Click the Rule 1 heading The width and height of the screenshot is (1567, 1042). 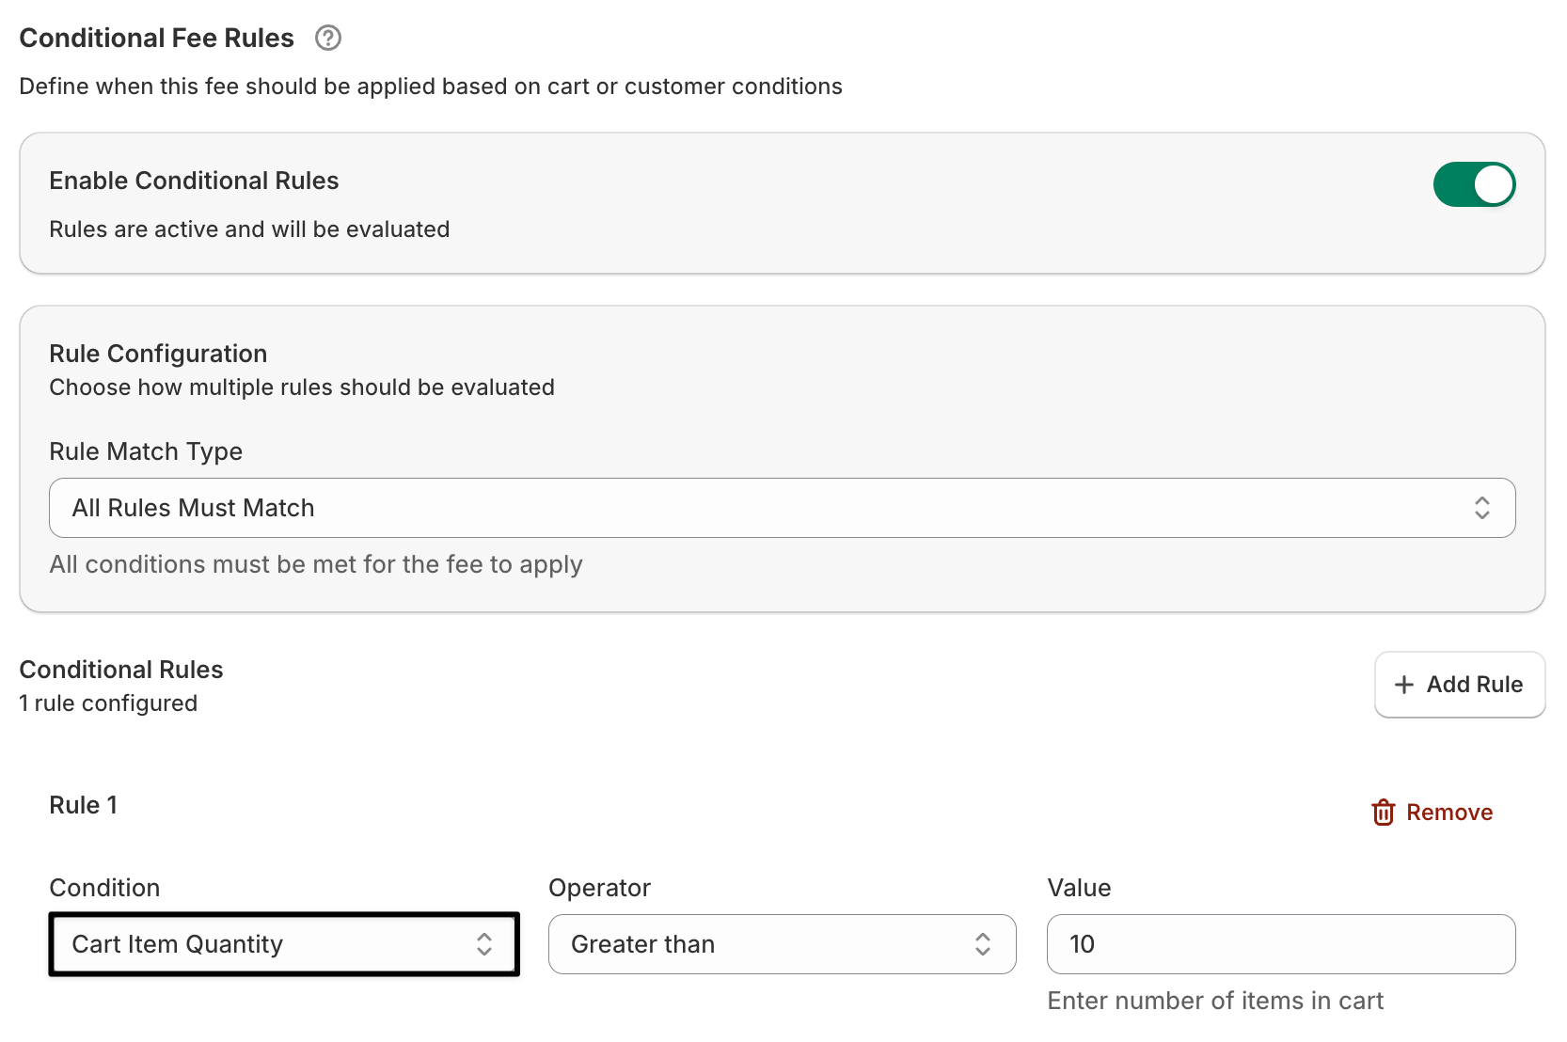pos(84,805)
